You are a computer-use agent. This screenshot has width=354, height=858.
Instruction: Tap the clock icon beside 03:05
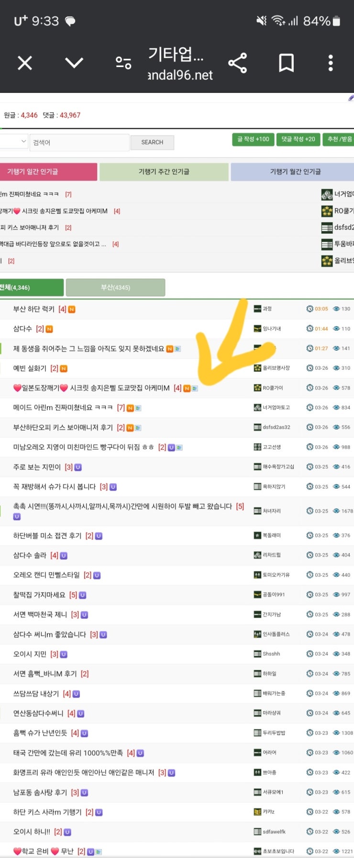click(x=310, y=309)
